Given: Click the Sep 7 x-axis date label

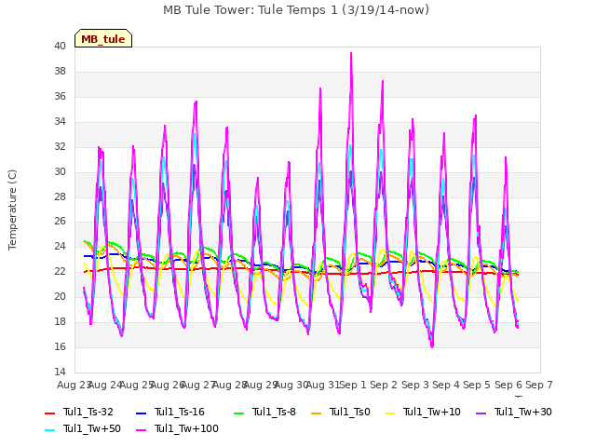Looking at the screenshot, I should pos(539,385).
